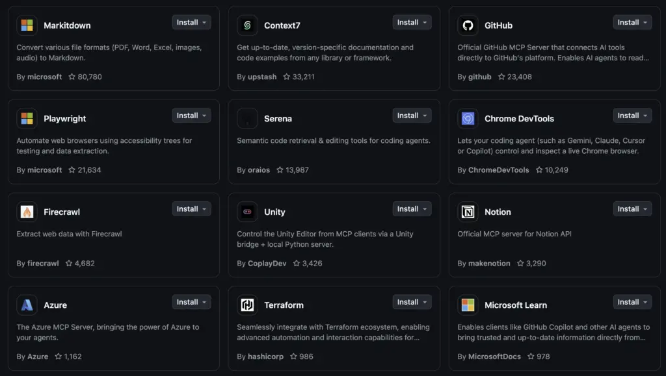The image size is (666, 376).
Task: Click the Chrome DevTools icon
Action: pyautogui.click(x=468, y=119)
